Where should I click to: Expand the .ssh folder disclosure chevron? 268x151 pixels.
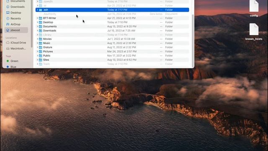(37, 10)
